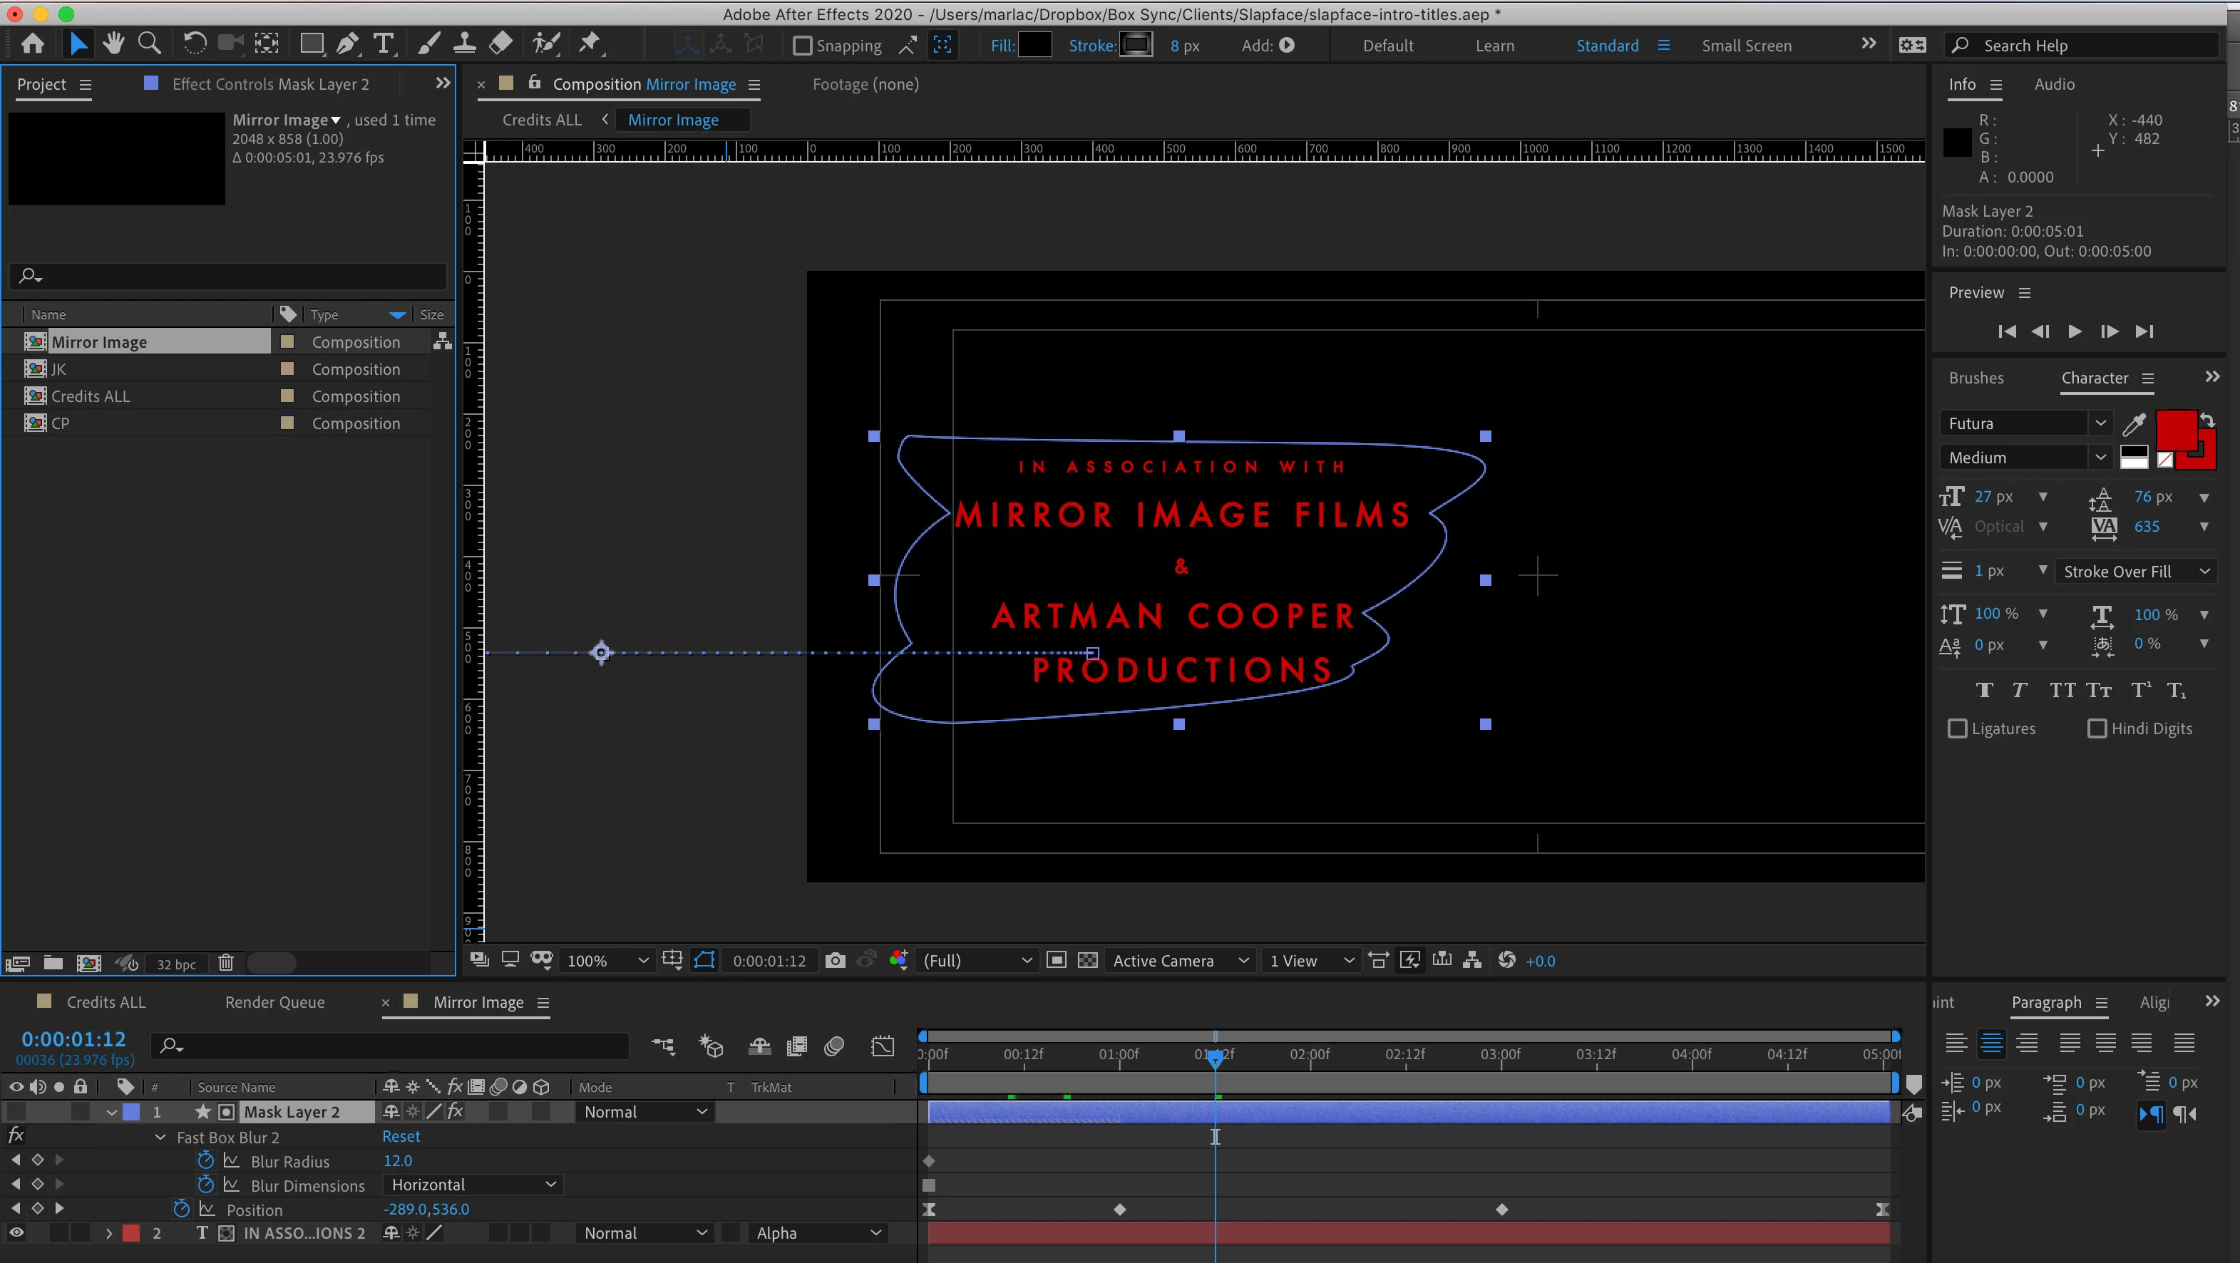Select the Zoom magnifier tool
The width and height of the screenshot is (2240, 1263).
tap(150, 43)
